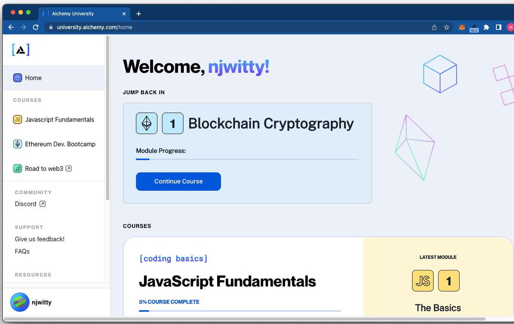
Task: Open the Discord community link
Action: [x=30, y=204]
